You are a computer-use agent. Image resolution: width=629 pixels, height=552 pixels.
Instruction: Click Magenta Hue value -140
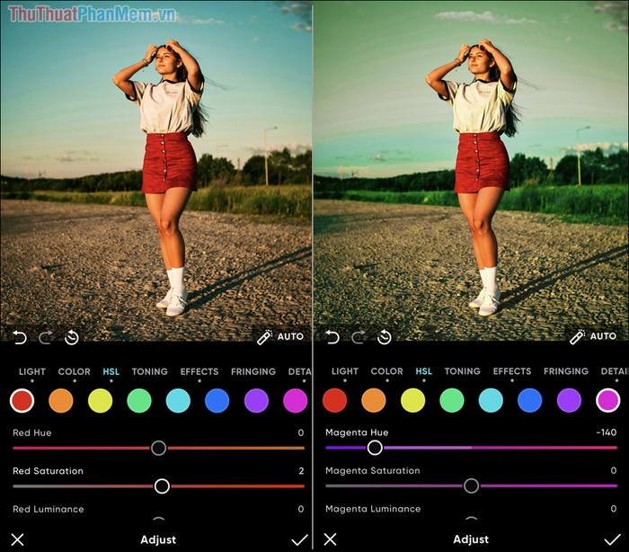click(607, 432)
